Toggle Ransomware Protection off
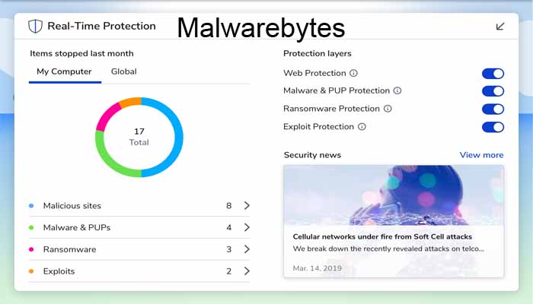533x304 pixels. pos(493,109)
